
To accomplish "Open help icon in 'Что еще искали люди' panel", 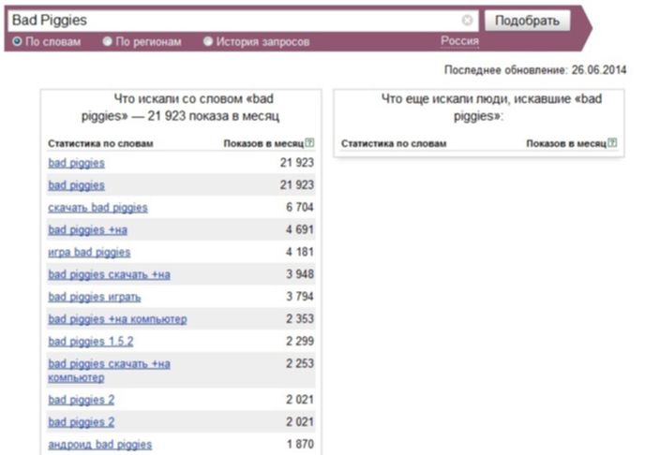I will tap(612, 143).
